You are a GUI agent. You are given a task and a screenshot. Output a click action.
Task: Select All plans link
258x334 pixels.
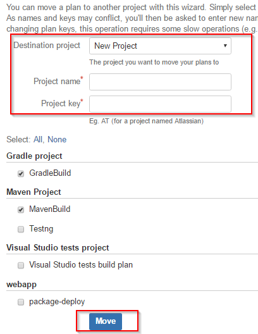[x=38, y=140]
